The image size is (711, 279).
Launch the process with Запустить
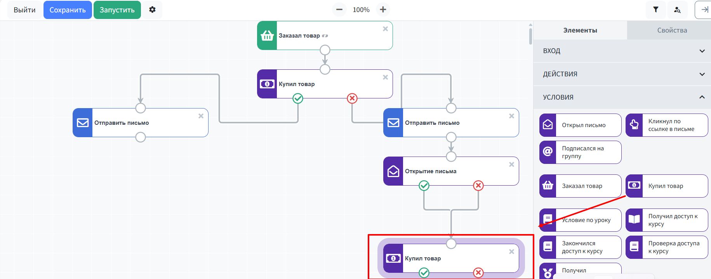coord(117,10)
